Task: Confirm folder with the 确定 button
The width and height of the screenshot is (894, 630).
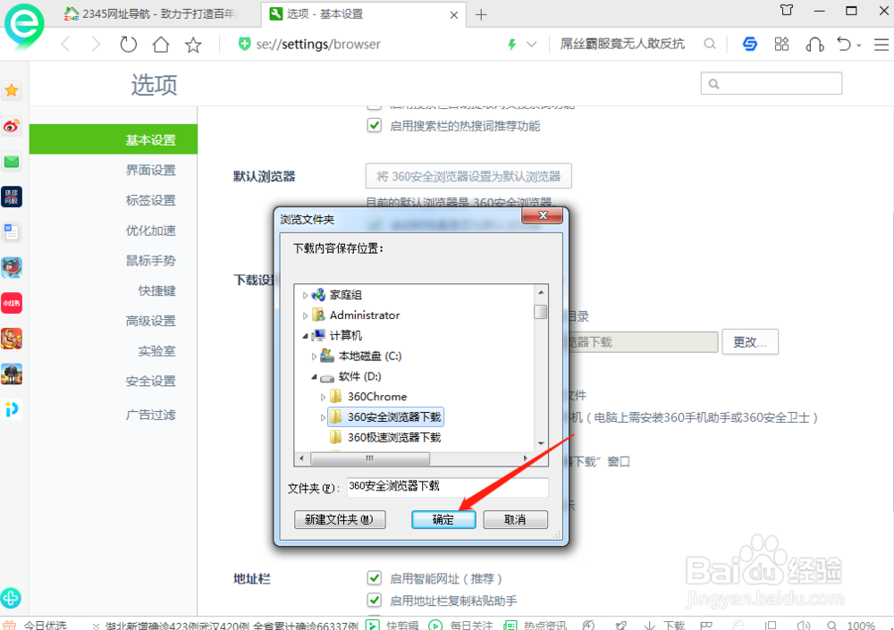Action: (x=443, y=519)
